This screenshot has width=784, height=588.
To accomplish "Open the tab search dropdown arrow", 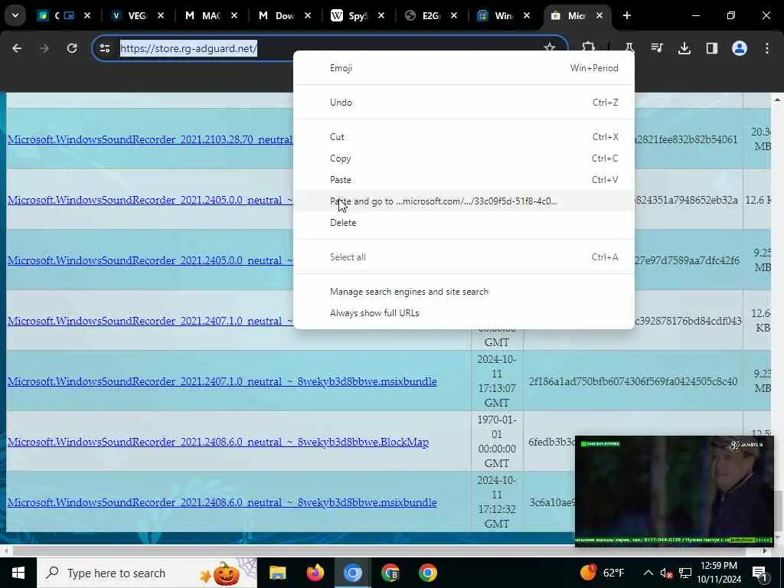I will click(x=15, y=15).
